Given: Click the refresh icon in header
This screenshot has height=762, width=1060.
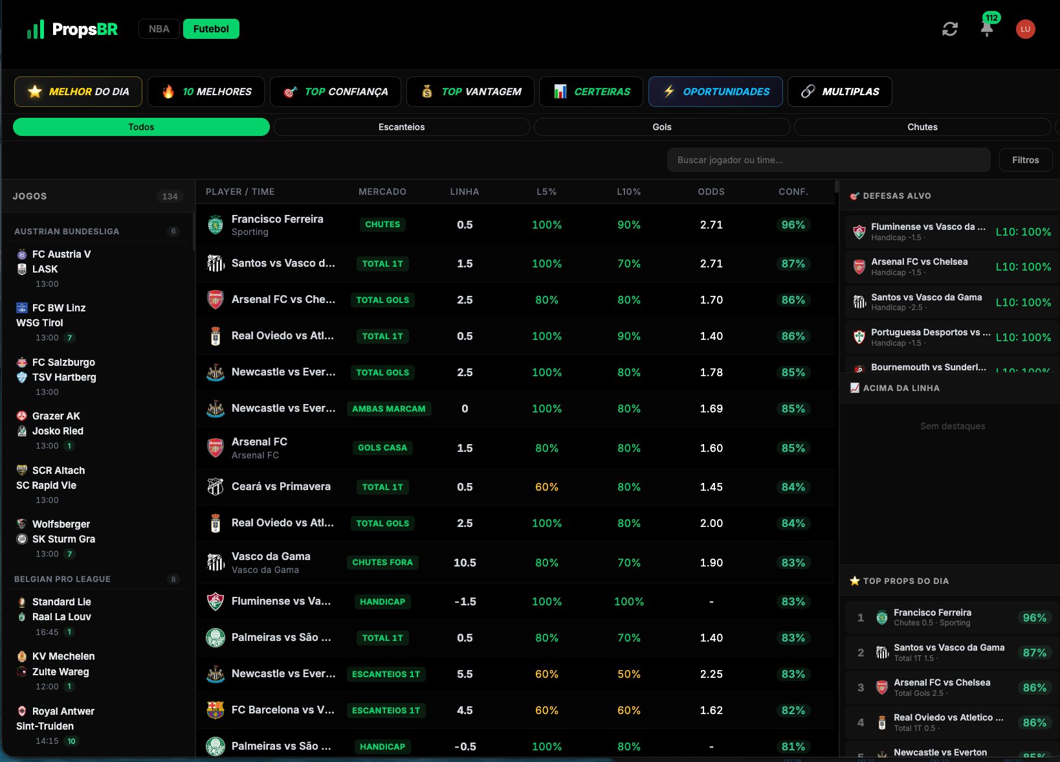Looking at the screenshot, I should 949,29.
